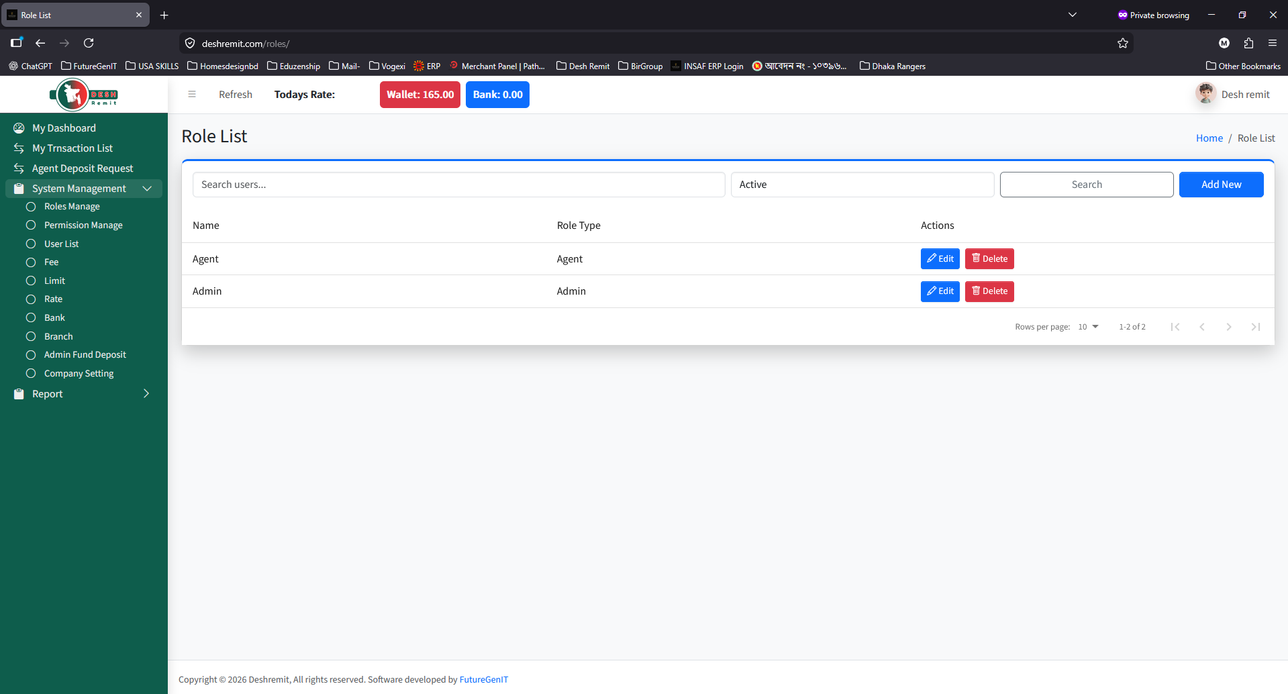Screen dimensions: 1288x694
Task: Go back using the browser back arrow
Action: (x=40, y=43)
